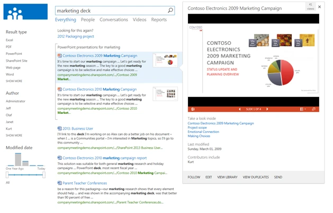Click Word icon beside 2013: Business User

(x=59, y=128)
